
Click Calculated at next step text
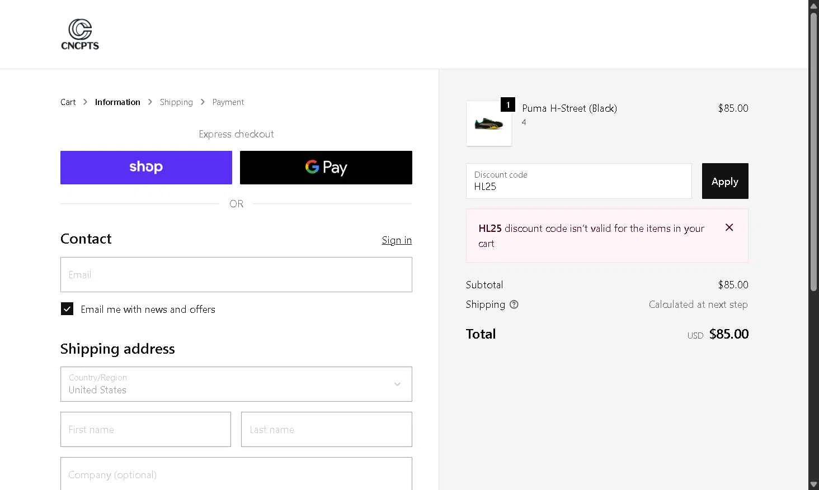click(698, 305)
